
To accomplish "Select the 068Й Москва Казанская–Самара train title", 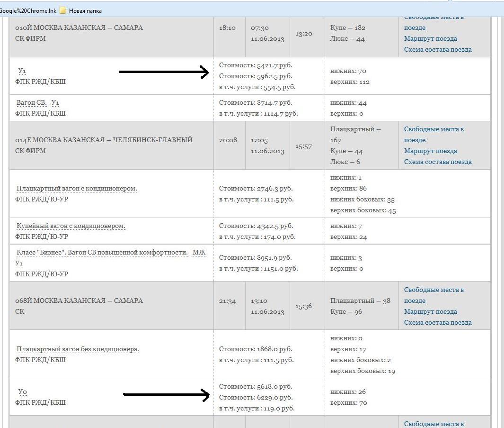I will (79, 301).
